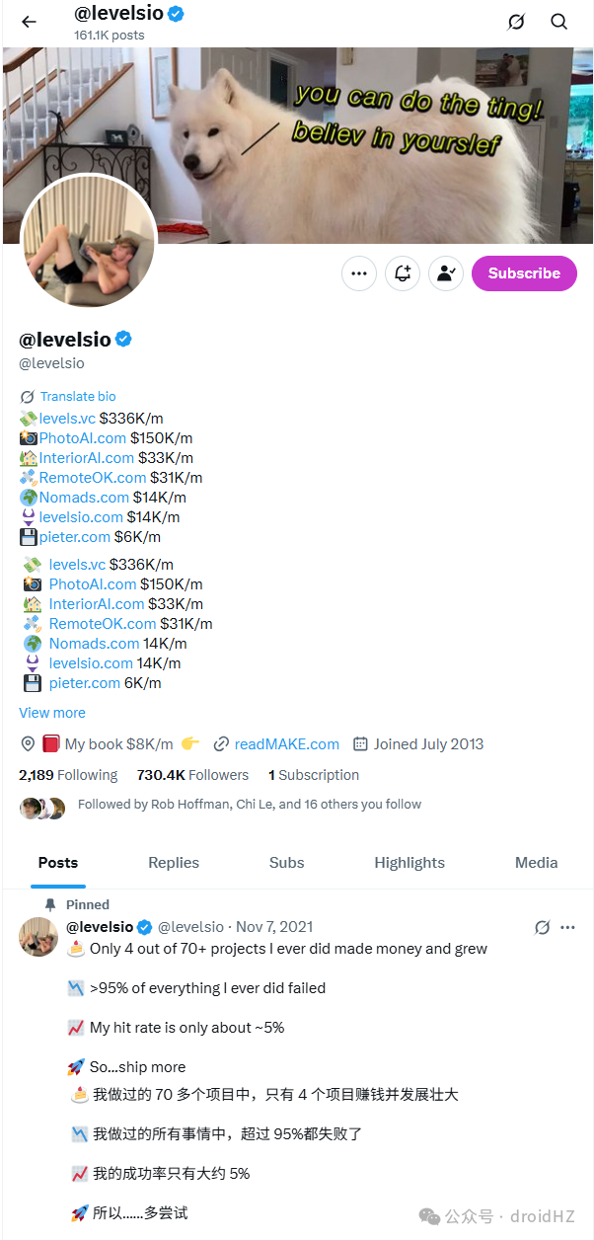The image size is (594, 1240).
Task: Open the round profile avatar photo
Action: tap(89, 242)
